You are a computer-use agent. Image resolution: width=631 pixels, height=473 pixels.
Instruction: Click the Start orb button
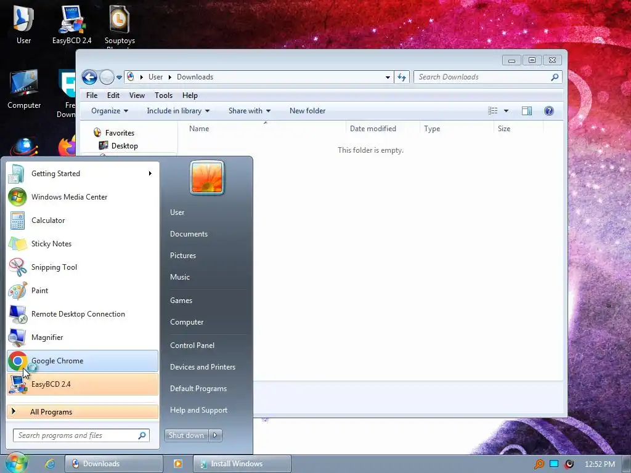[17, 463]
